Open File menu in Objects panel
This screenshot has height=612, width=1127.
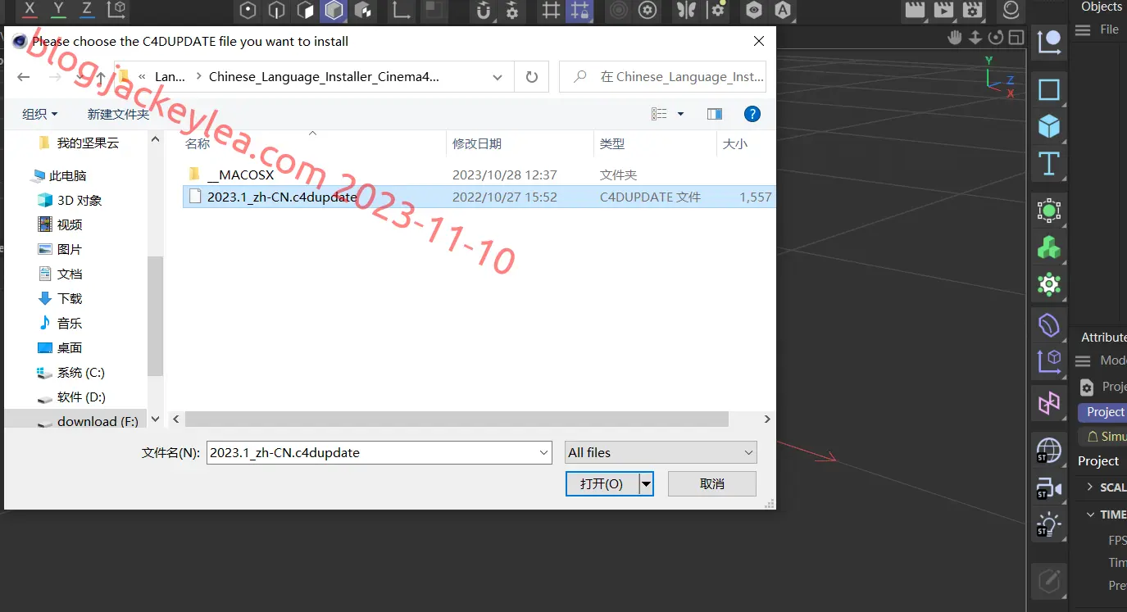pyautogui.click(x=1109, y=29)
